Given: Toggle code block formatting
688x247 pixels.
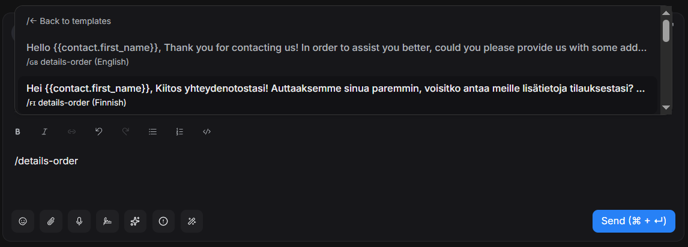Looking at the screenshot, I should 207,131.
